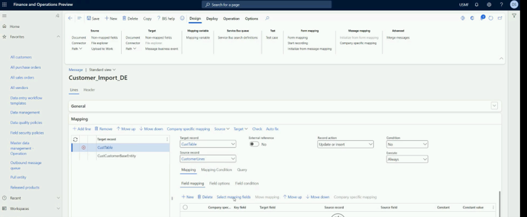Save the message record
Screen dimensions: 527x217
(x=93, y=19)
